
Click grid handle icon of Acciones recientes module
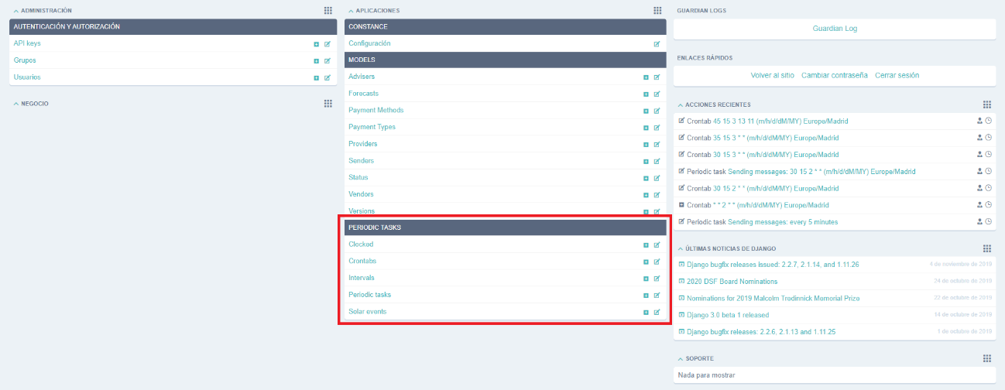(x=987, y=104)
